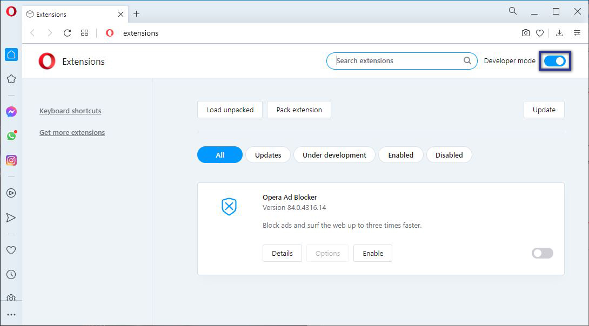Open the sidebar setup with the three dots
This screenshot has width=589, height=326.
[x=11, y=315]
